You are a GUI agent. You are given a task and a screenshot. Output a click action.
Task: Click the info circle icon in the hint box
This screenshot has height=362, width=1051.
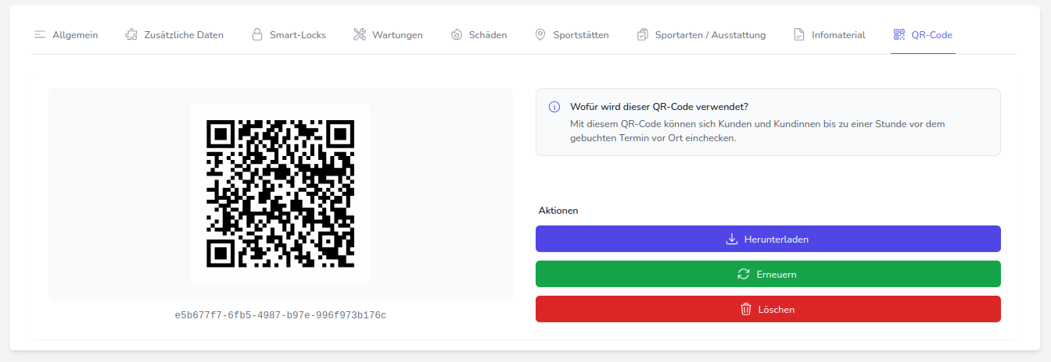(x=554, y=107)
